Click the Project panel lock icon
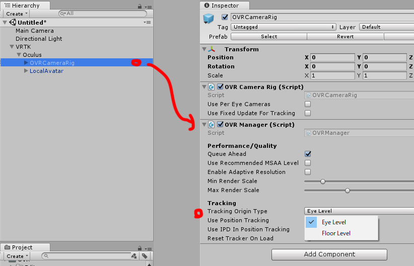 coord(140,248)
